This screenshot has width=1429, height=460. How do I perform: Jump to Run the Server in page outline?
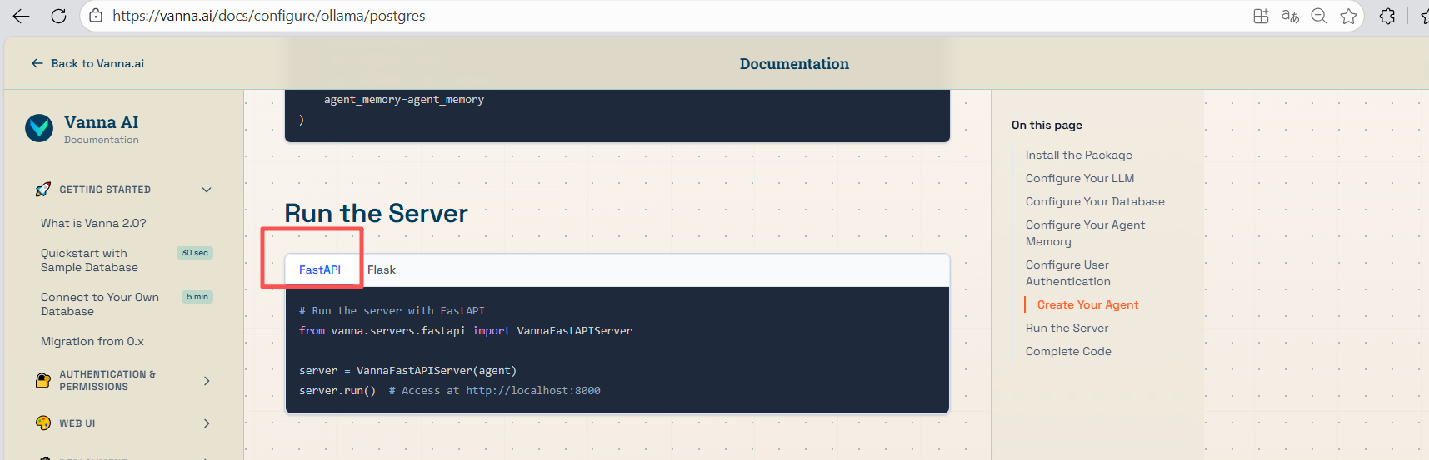tap(1067, 328)
